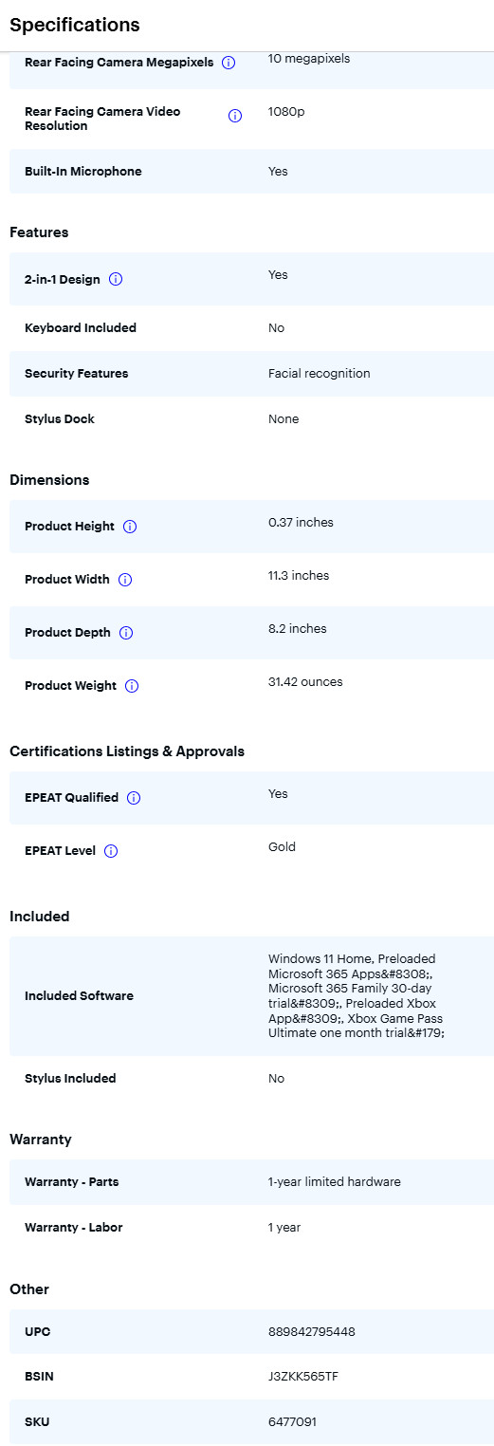The height and width of the screenshot is (1446, 494).
Task: Click the UPC number 889842795448
Action: coord(312,1331)
